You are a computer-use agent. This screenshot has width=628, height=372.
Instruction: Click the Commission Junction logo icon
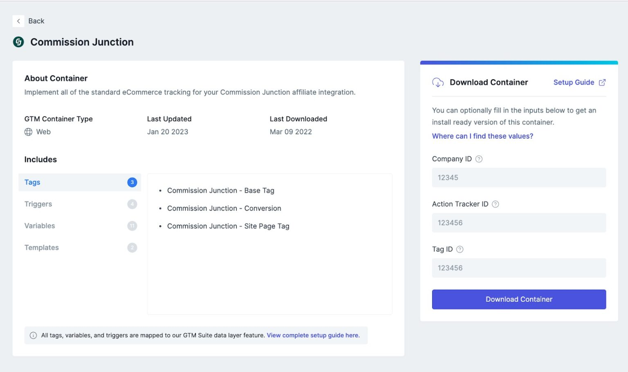[x=18, y=42]
